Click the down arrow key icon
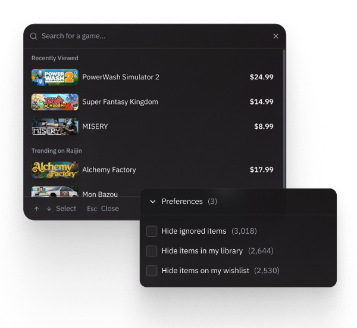The width and height of the screenshot is (357, 328). 49,209
